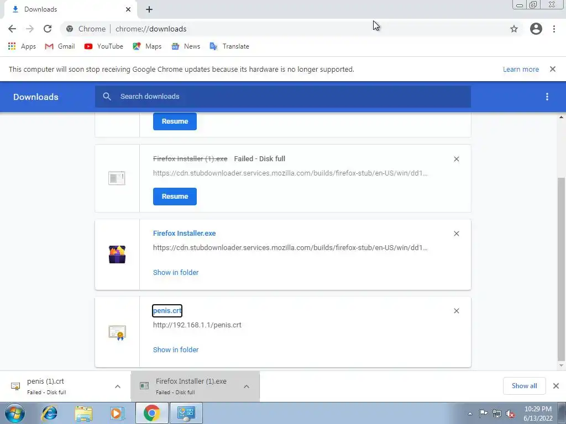Click Show all downloads button
This screenshot has height=424, width=566.
[x=524, y=386]
